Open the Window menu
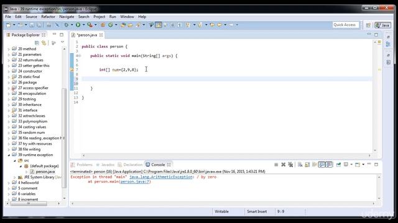398x223 pixels. click(x=127, y=17)
